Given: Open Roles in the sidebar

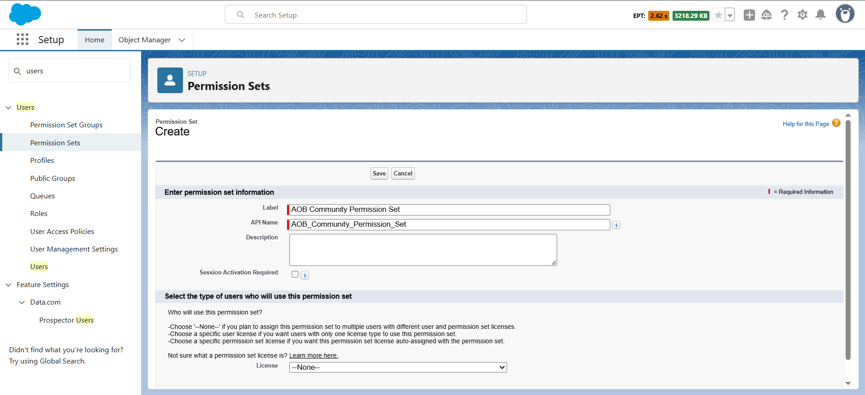Looking at the screenshot, I should click(x=39, y=214).
